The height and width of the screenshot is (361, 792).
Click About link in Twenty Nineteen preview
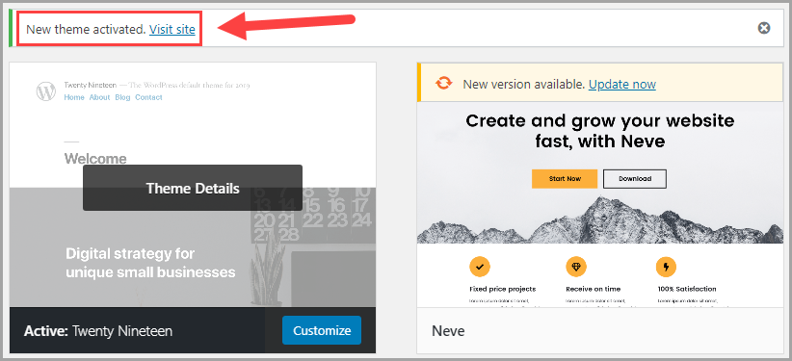99,97
